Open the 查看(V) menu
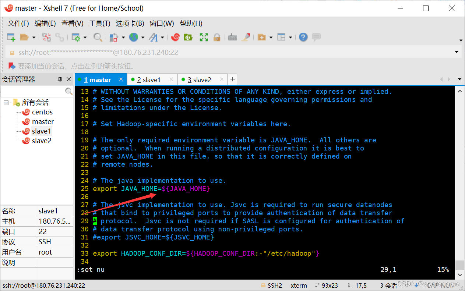The height and width of the screenshot is (291, 465). (x=73, y=24)
